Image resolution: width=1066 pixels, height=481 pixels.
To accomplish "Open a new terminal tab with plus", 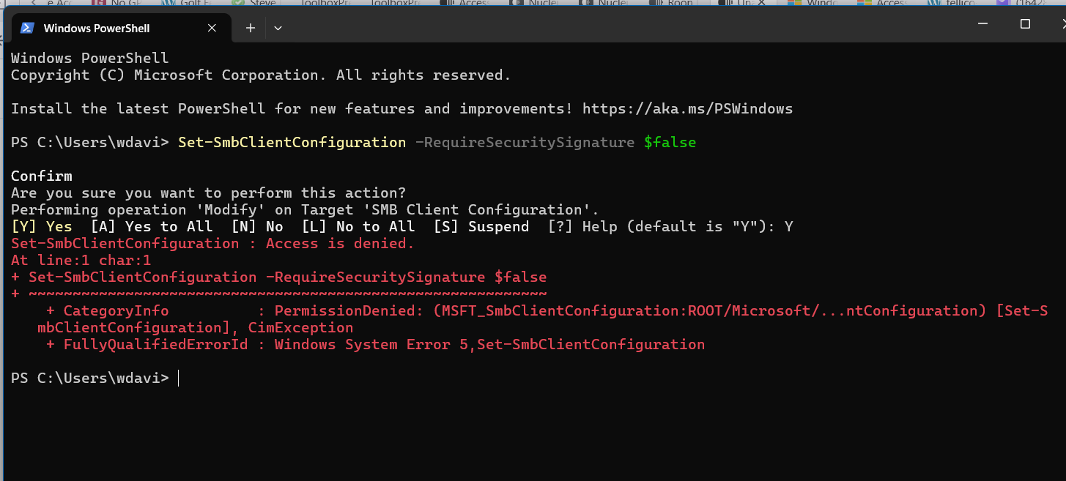I will [250, 28].
